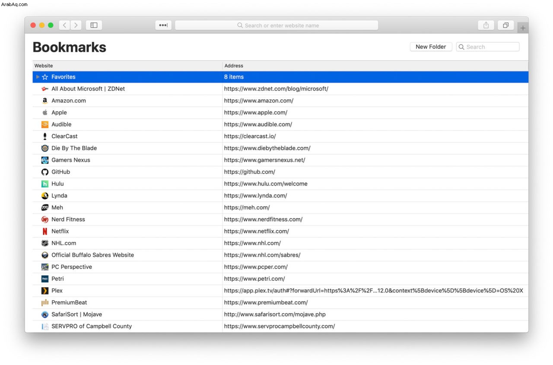553x365 pixels.
Task: Click the ClearCast microphone favicon
Action: point(45,136)
